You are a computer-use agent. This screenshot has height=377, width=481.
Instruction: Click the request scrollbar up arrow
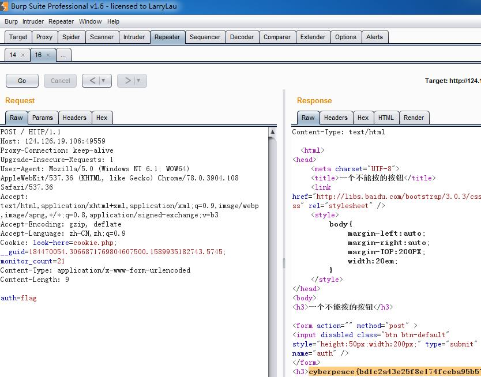pos(272,132)
